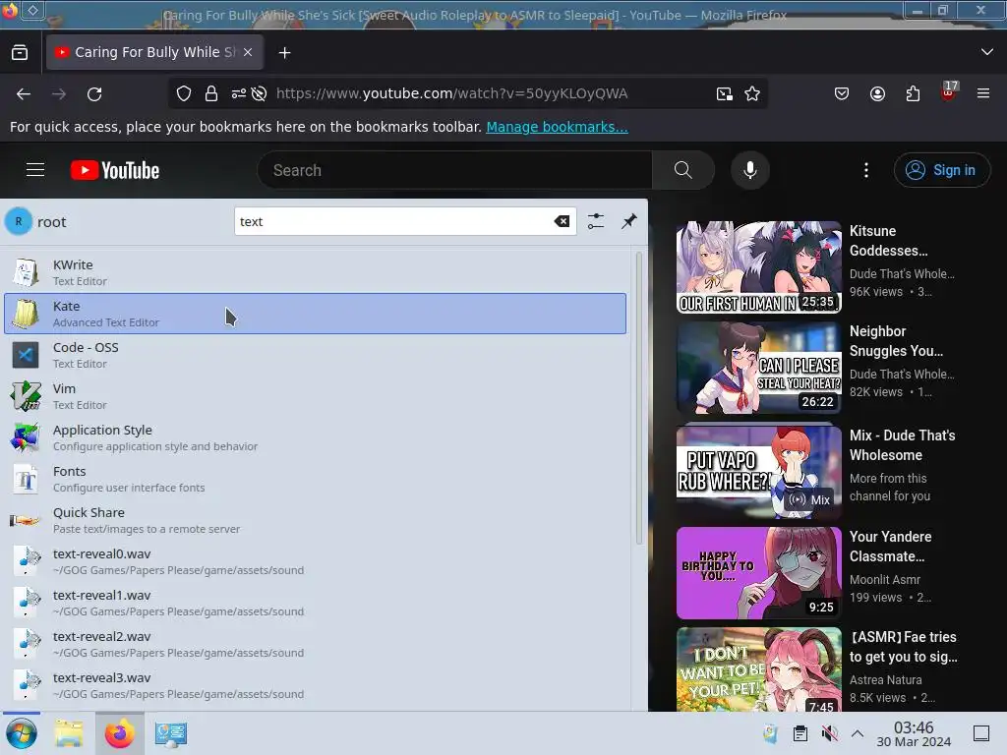Toggle muted volume tray icon
1007x755 pixels.
point(829,733)
